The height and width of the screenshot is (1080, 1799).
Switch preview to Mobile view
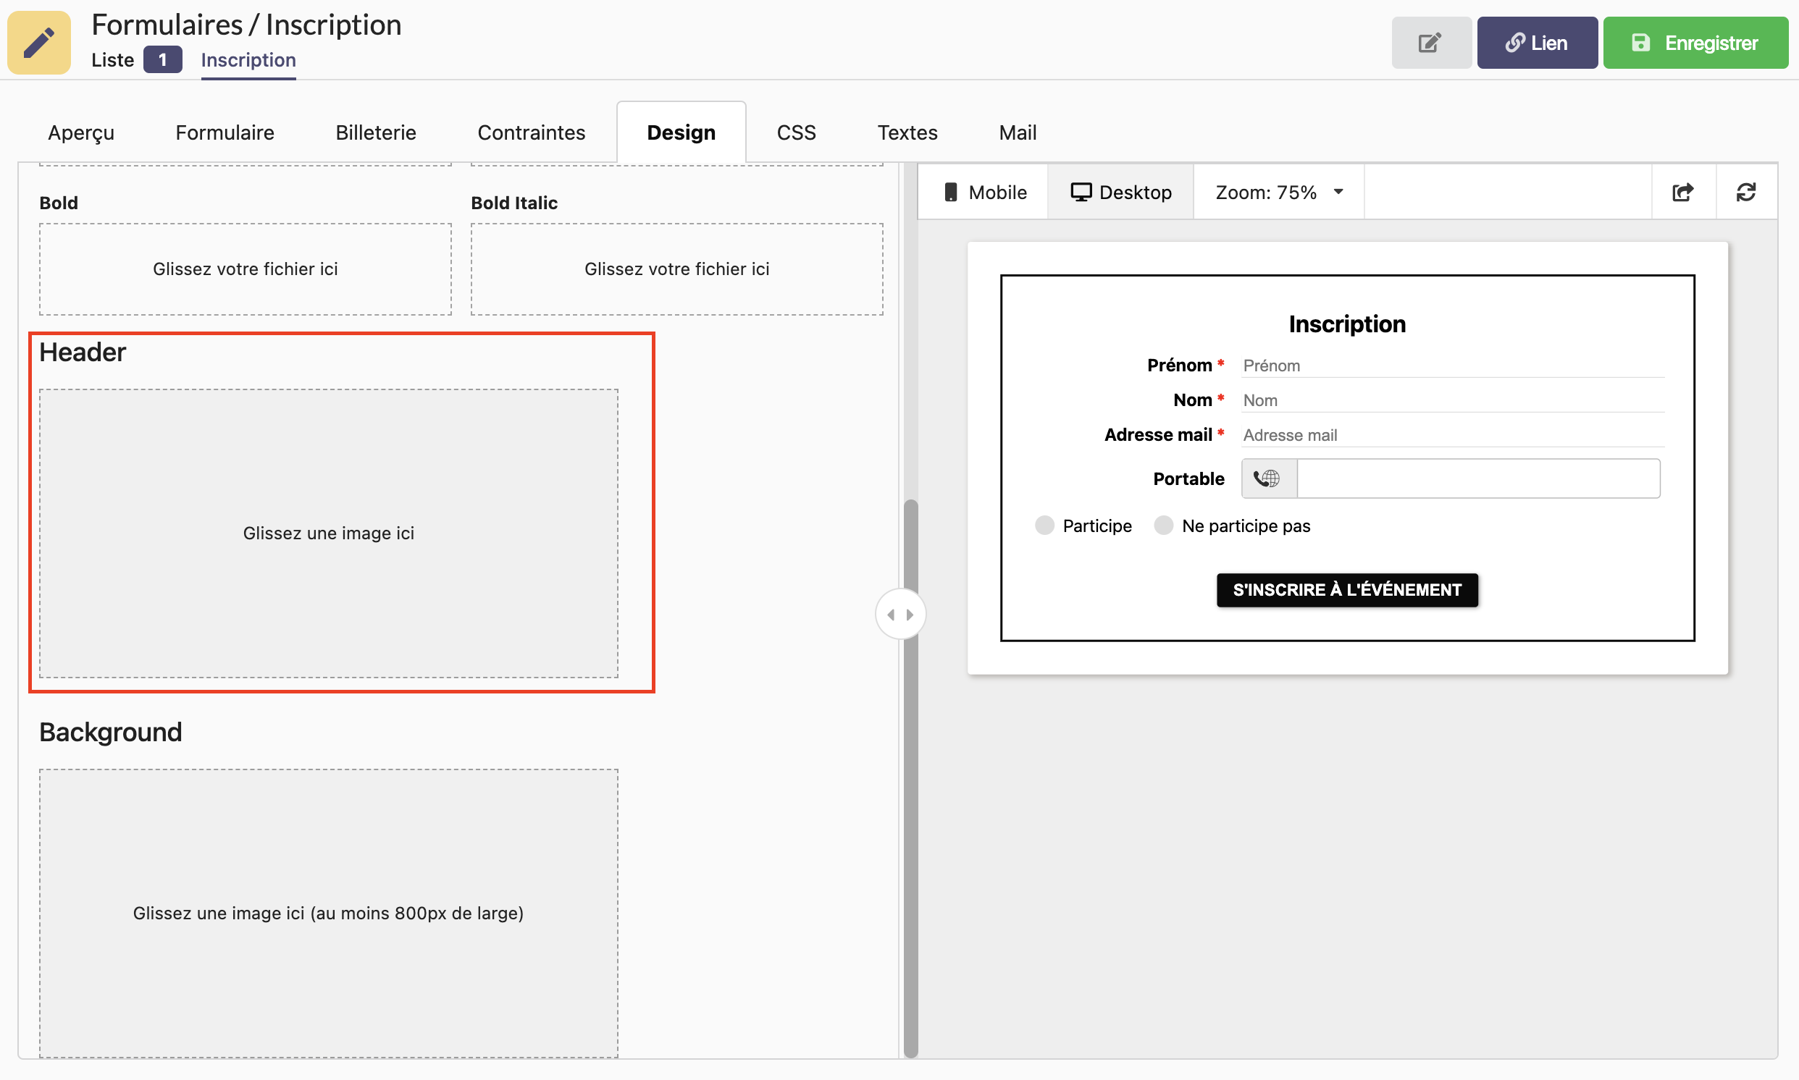pyautogui.click(x=984, y=192)
